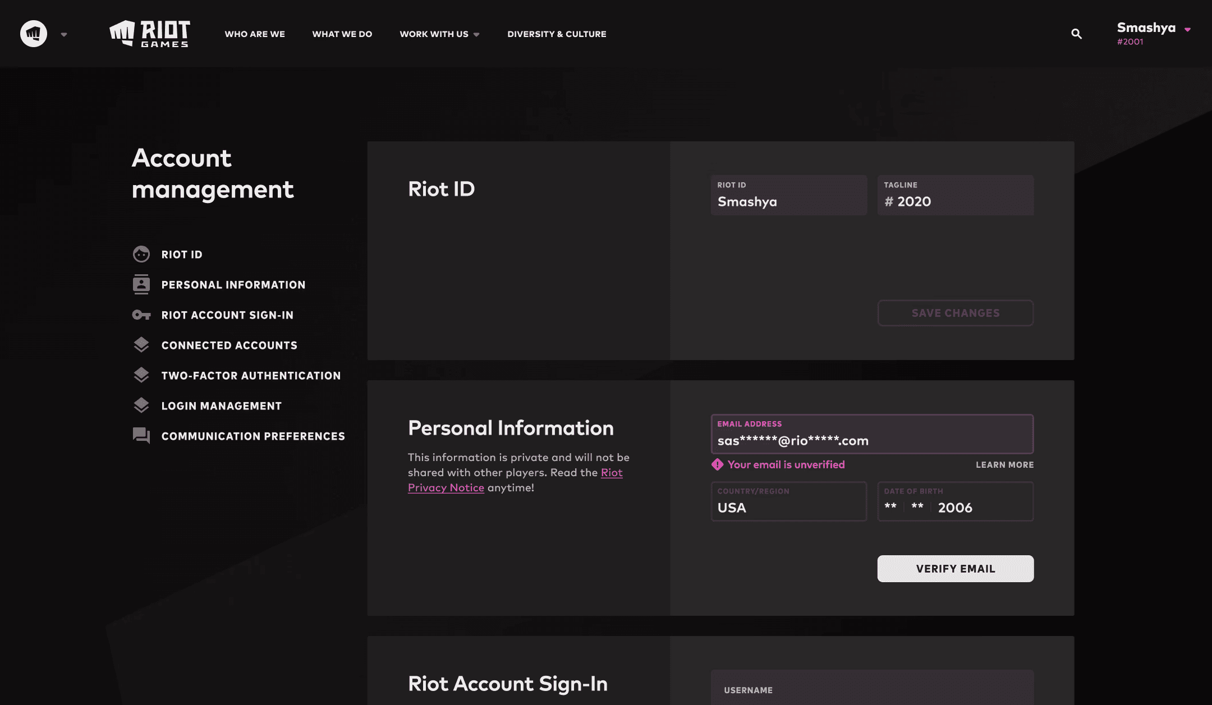Image resolution: width=1212 pixels, height=705 pixels.
Task: Select the Two-Factor Authentication icon
Action: [x=141, y=375]
